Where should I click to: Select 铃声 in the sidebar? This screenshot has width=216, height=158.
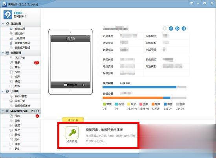tap(17, 77)
